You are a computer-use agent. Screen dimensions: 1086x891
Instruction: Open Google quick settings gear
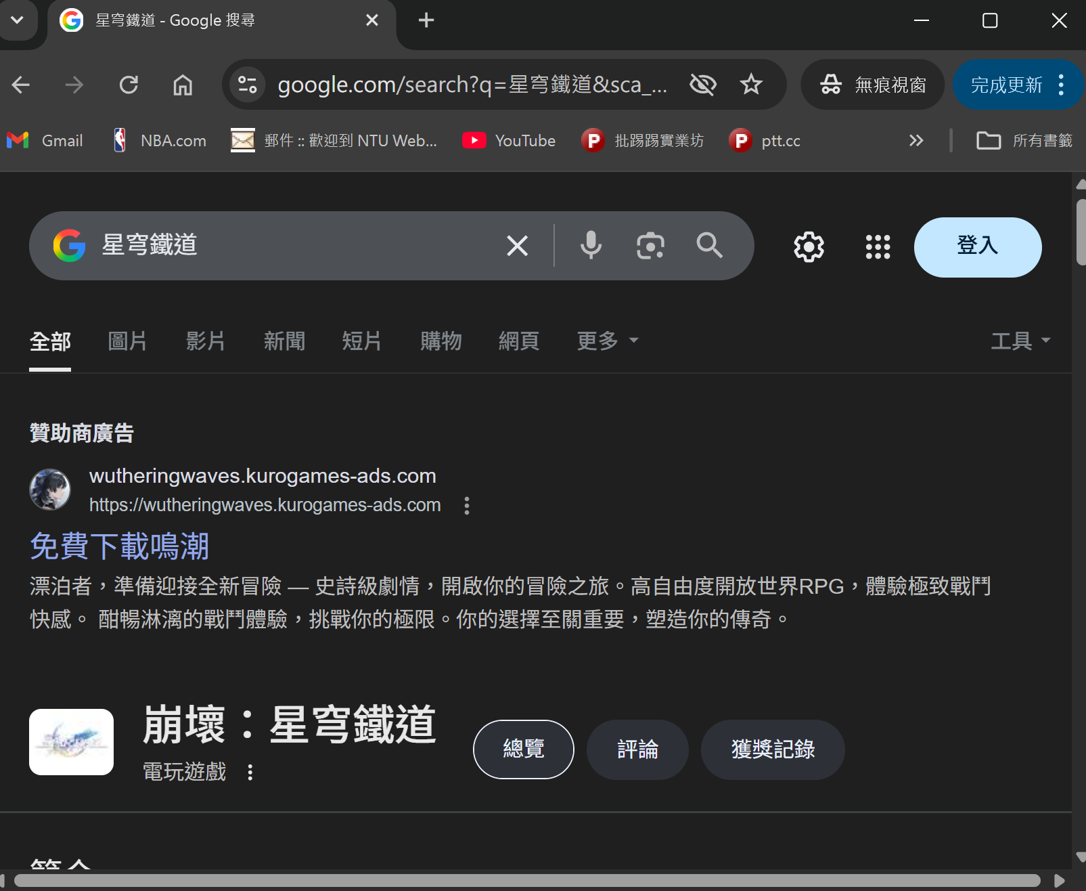click(809, 247)
